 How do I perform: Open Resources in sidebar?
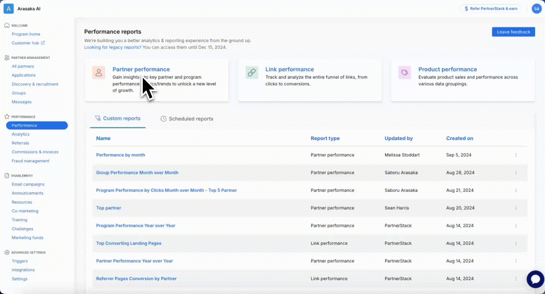pyautogui.click(x=22, y=202)
